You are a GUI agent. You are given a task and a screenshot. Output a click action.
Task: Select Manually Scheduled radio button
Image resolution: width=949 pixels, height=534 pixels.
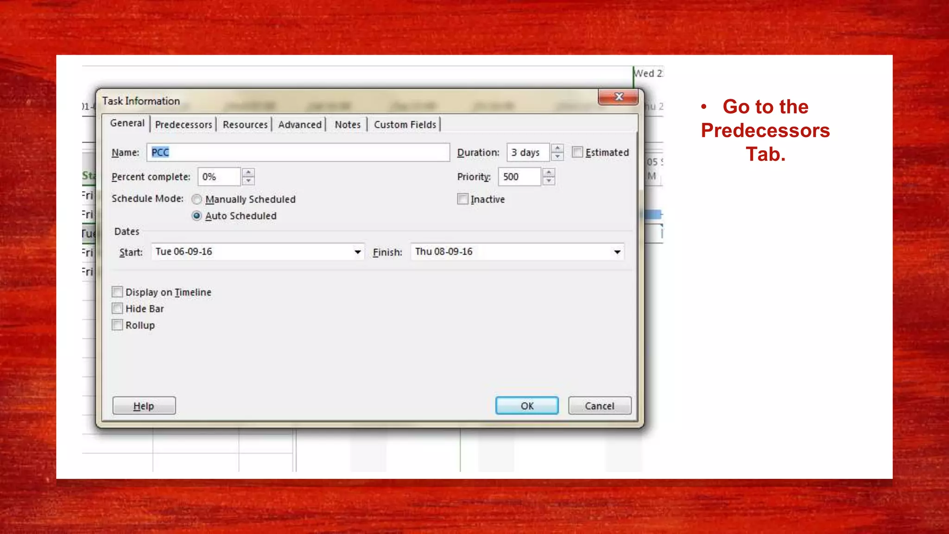point(197,199)
